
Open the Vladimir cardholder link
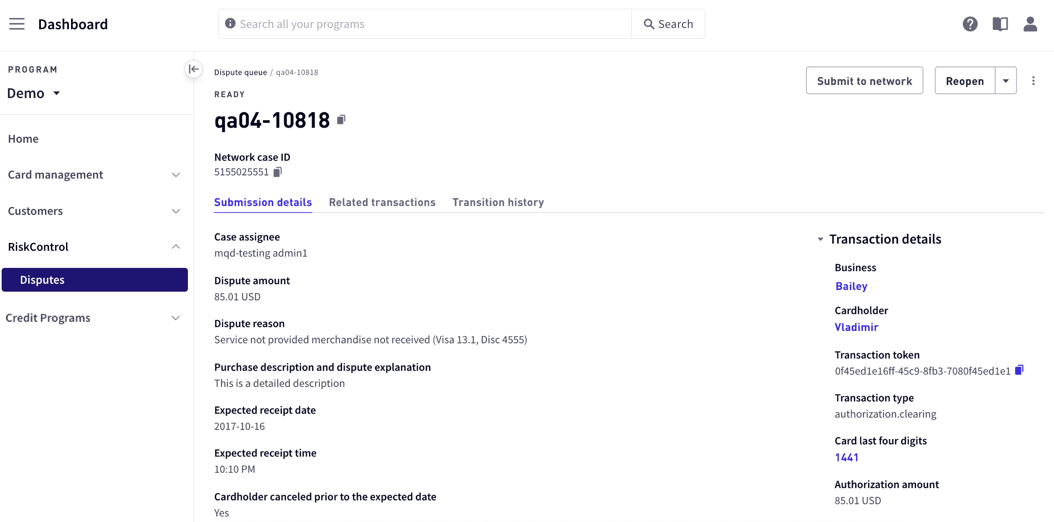coord(856,327)
